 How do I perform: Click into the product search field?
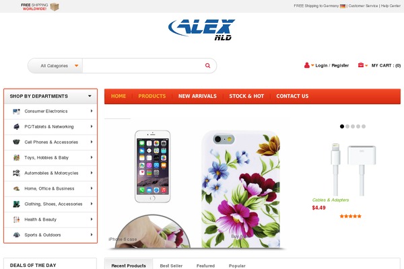(143, 66)
